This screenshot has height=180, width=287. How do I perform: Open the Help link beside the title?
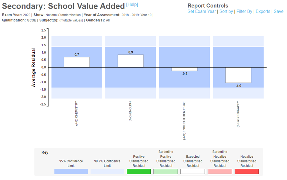(x=133, y=4)
